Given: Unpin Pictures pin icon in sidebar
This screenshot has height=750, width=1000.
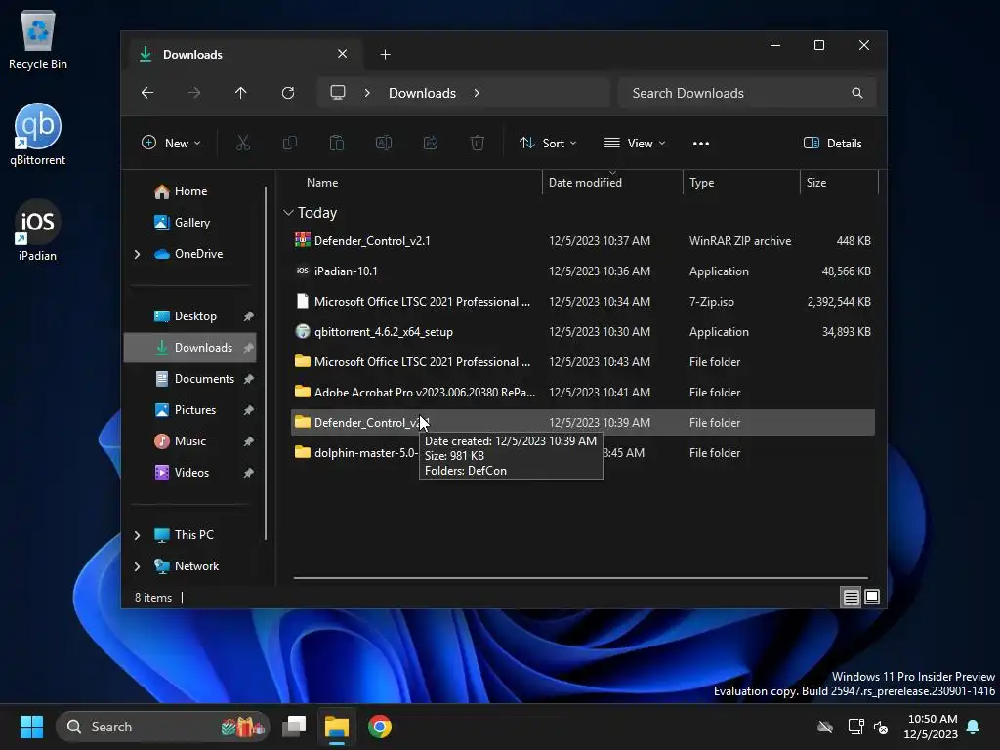Looking at the screenshot, I should pos(249,410).
